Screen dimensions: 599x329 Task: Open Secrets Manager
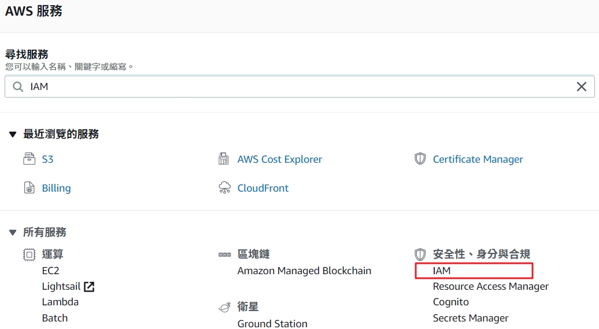(x=471, y=318)
